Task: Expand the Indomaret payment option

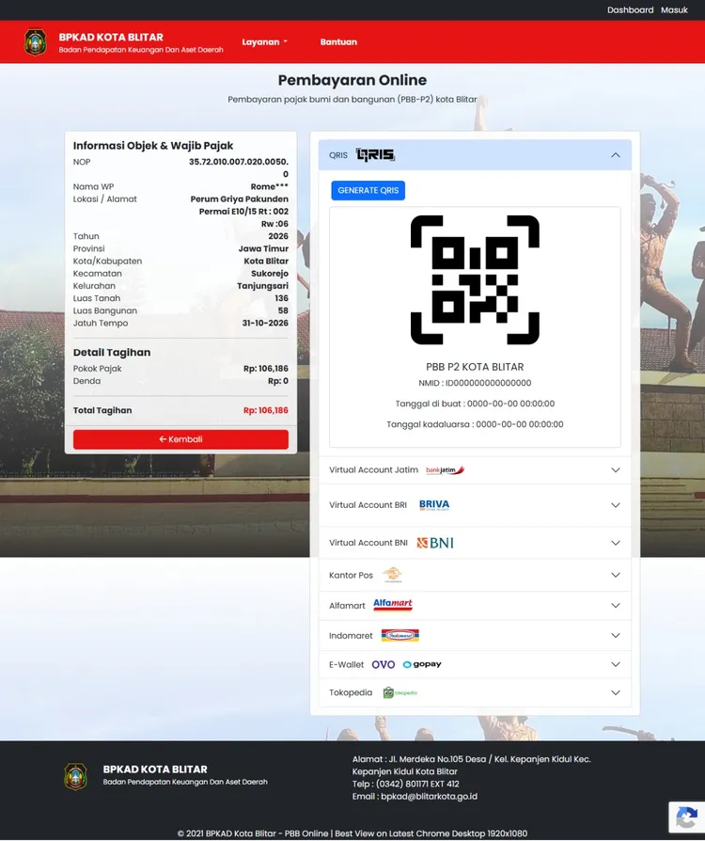Action: 475,636
